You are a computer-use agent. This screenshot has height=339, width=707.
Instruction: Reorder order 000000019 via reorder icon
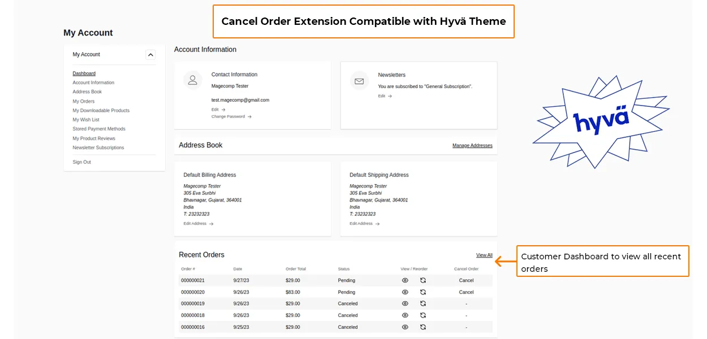(423, 303)
